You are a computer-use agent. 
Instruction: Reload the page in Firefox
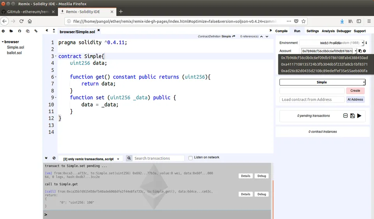coord(21,21)
